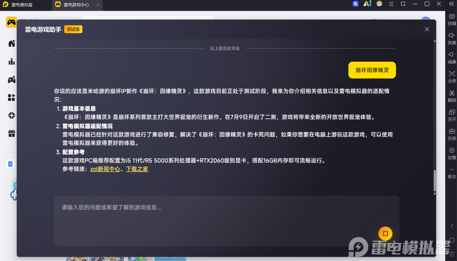Open the 按键 keyboard mapping tool
457x261 pixels.
point(452,20)
